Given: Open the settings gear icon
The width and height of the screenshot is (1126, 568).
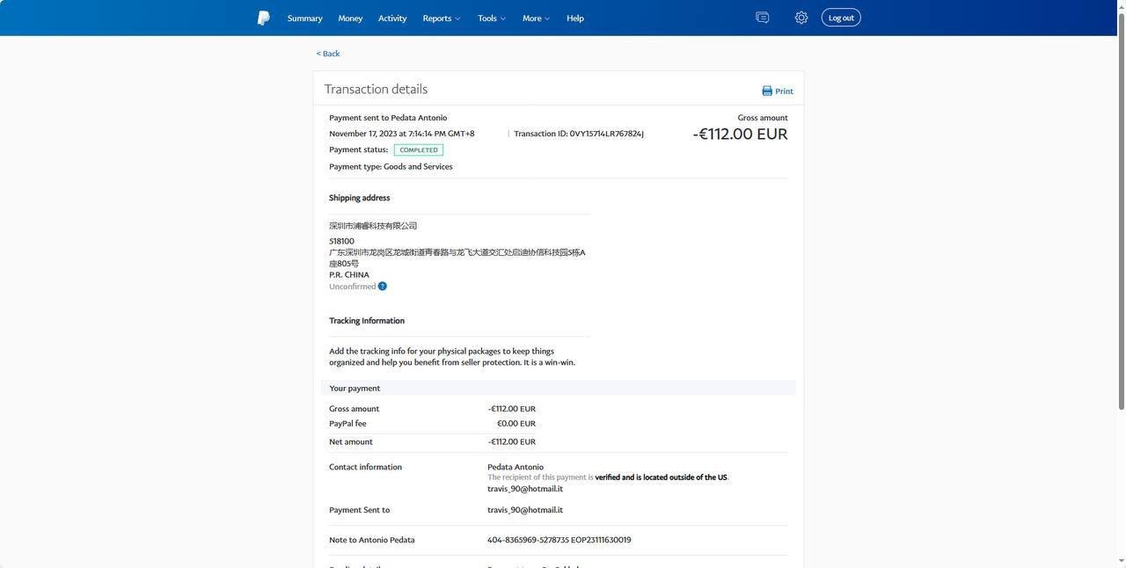Looking at the screenshot, I should click(801, 18).
